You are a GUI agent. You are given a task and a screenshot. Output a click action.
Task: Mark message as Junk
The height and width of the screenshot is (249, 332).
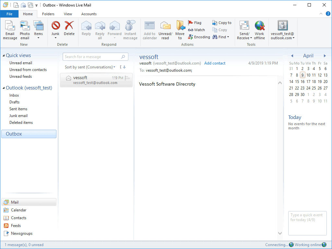tap(55, 30)
